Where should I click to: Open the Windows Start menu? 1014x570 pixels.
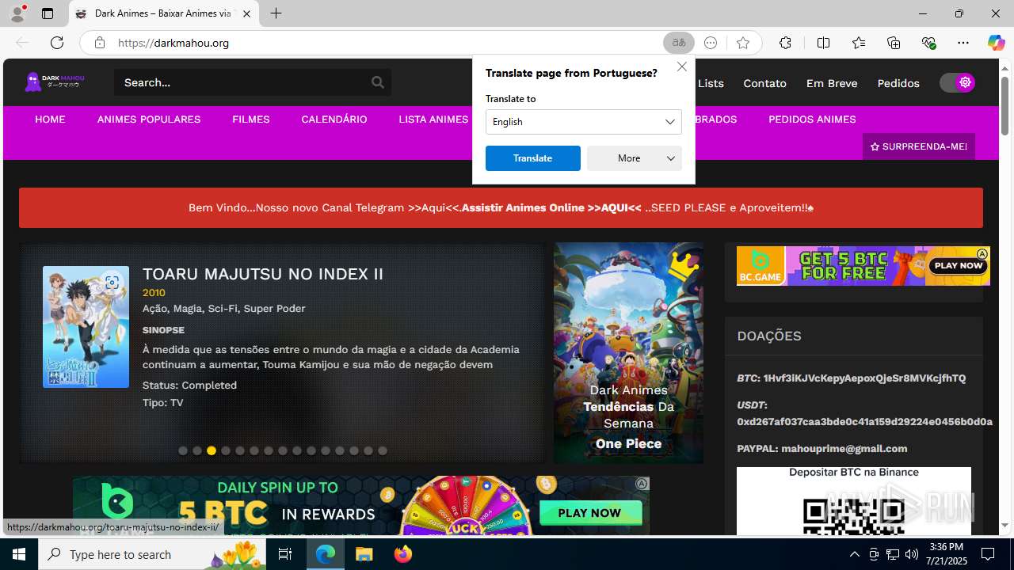[19, 554]
